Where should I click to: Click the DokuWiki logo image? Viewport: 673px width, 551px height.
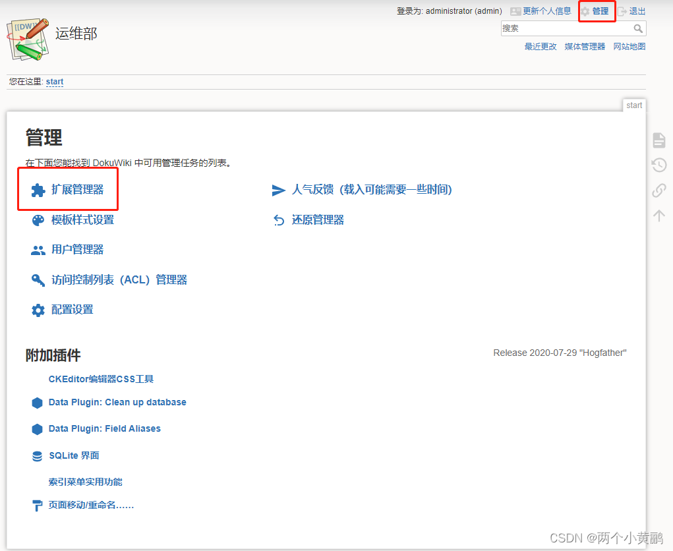pyautogui.click(x=28, y=39)
